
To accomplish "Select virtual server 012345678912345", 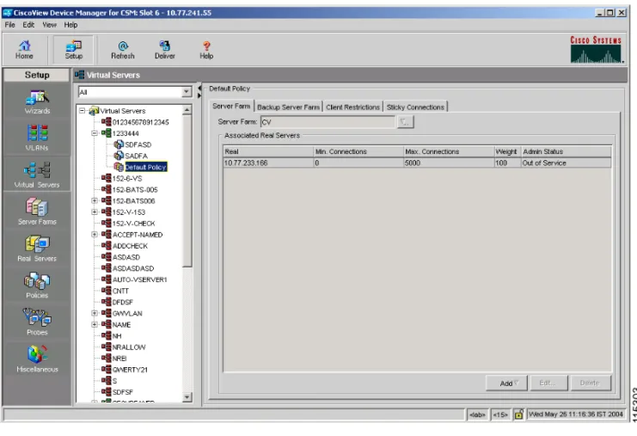I will coord(141,122).
